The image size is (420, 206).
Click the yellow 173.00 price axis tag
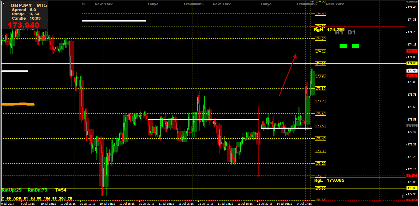click(x=412, y=188)
